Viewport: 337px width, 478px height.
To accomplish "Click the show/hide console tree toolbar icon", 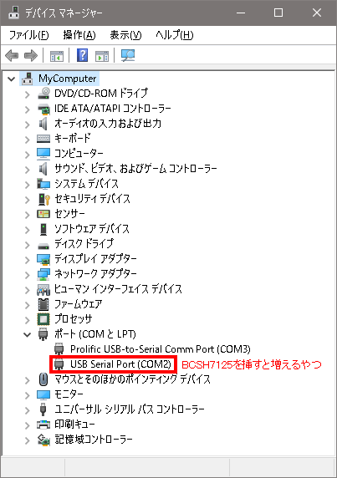I will (57, 56).
